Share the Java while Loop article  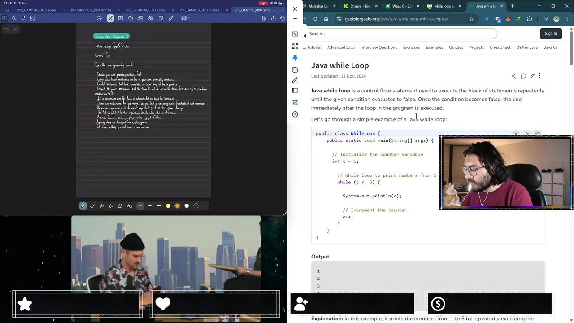pyautogui.click(x=514, y=76)
